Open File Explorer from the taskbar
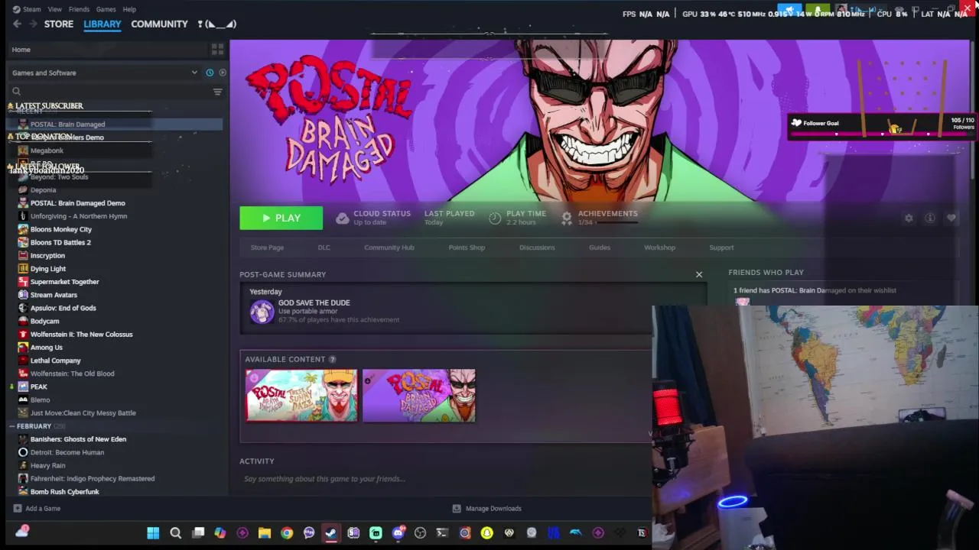Viewport: 979px width, 550px height. 265,532
